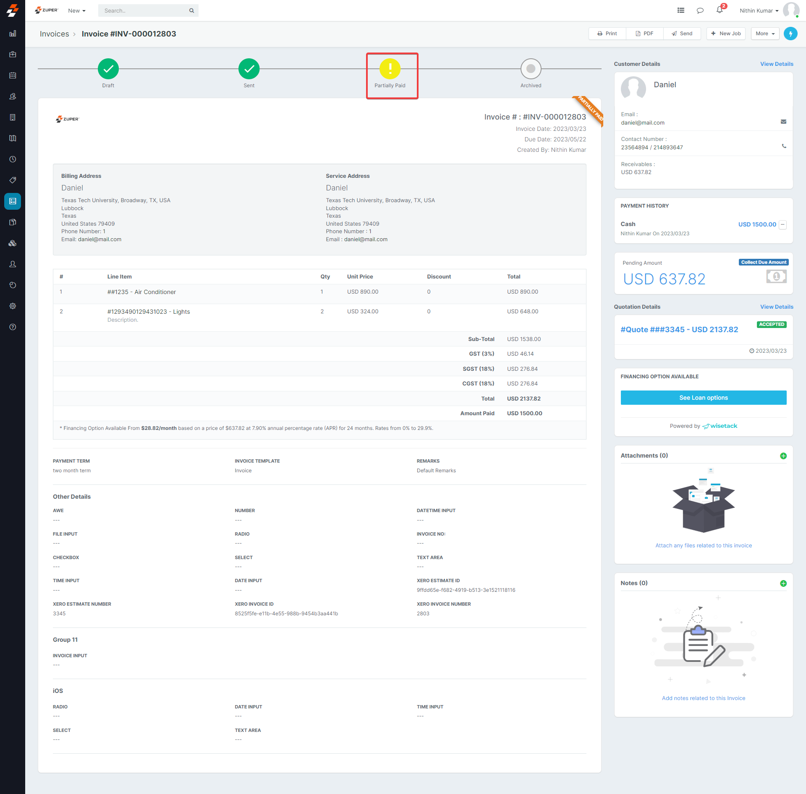
Task: Click the Collect Due Amount button
Action: pos(763,262)
